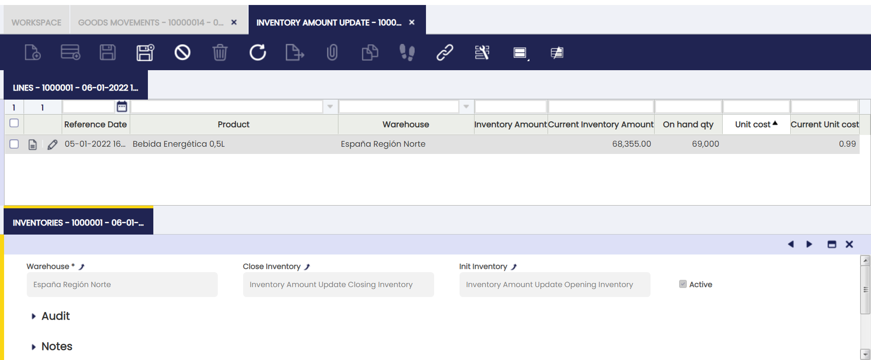Viewport: 871px width, 360px height.
Task: Sort by the Unit cost column
Action: [756, 124]
